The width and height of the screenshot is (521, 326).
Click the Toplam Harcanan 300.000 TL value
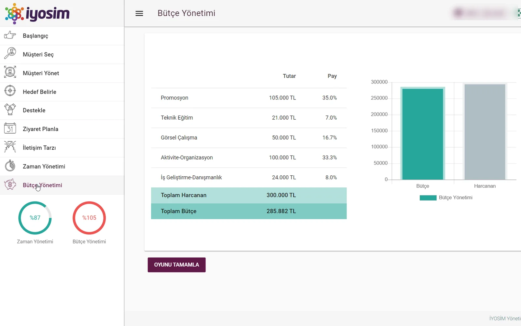[281, 195]
